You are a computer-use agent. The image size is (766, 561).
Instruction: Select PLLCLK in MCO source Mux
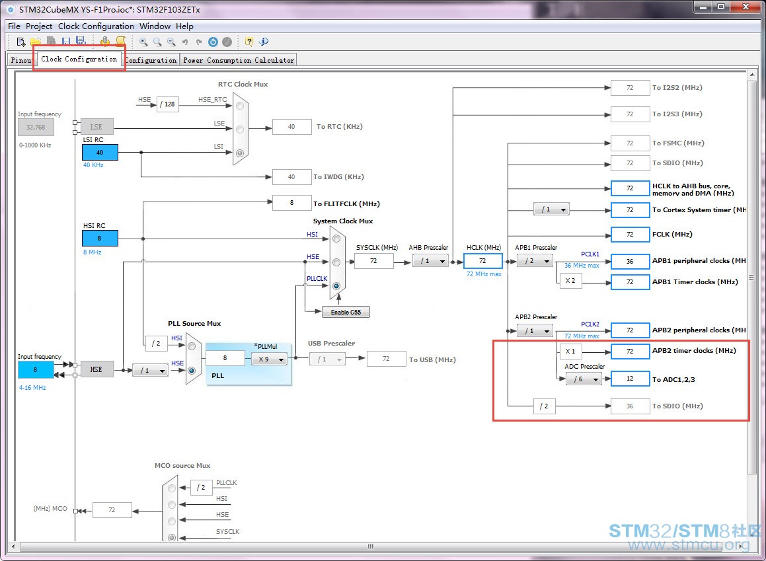171,488
